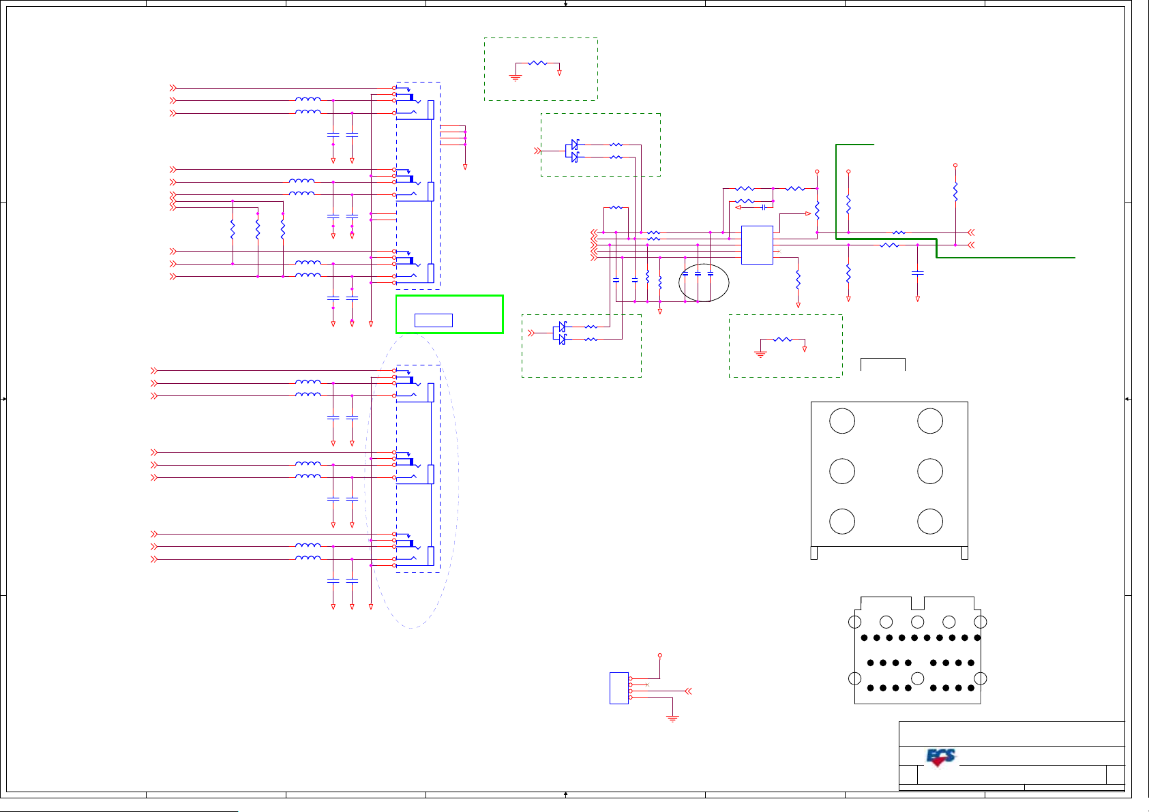Select the lone capacitor at the far right circuit
This screenshot has height=812, width=1149.
[x=918, y=273]
